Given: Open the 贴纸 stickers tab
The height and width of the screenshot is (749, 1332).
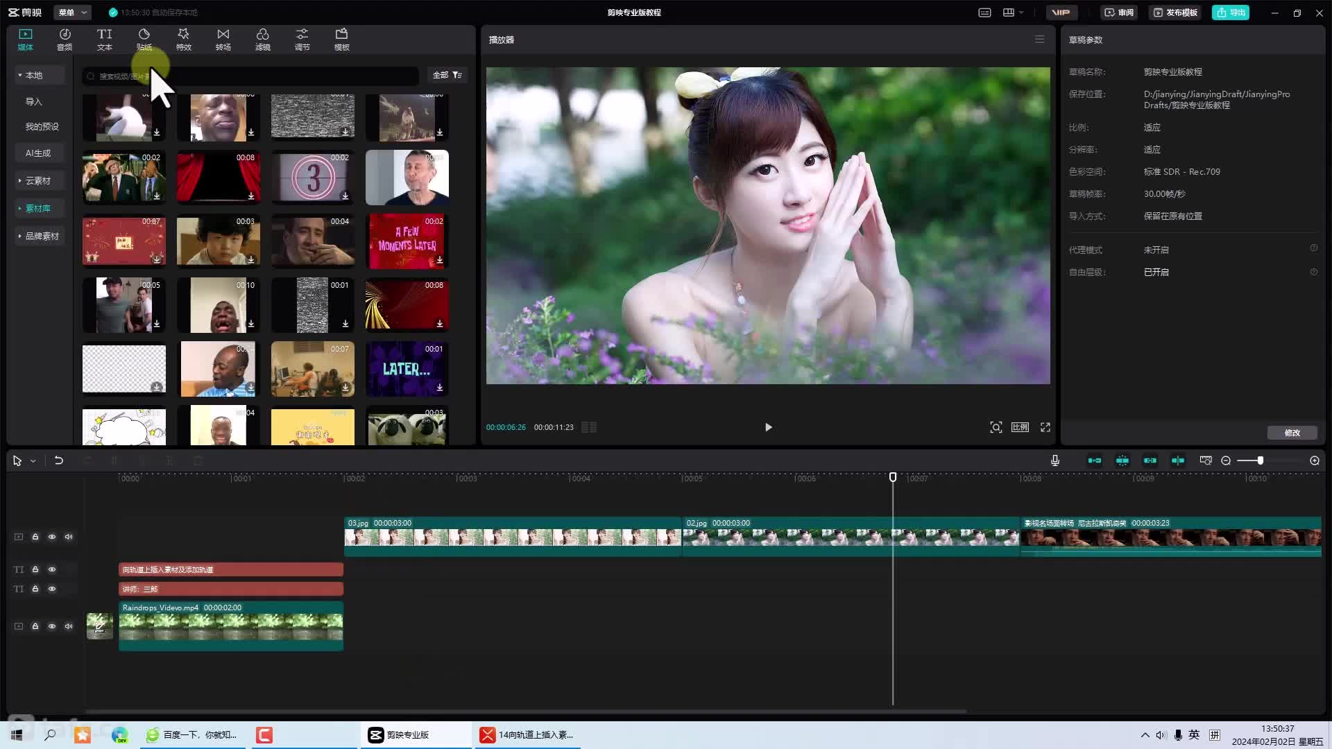Looking at the screenshot, I should click(x=144, y=40).
